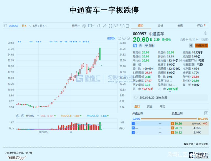Switch to the 报价 tab

(141, 26)
